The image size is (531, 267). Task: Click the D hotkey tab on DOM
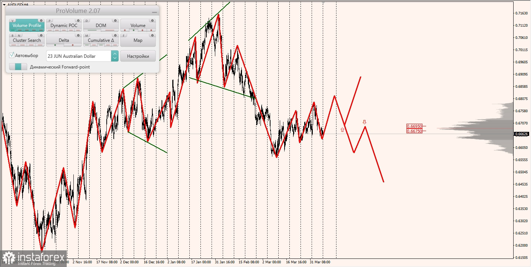click(87, 21)
